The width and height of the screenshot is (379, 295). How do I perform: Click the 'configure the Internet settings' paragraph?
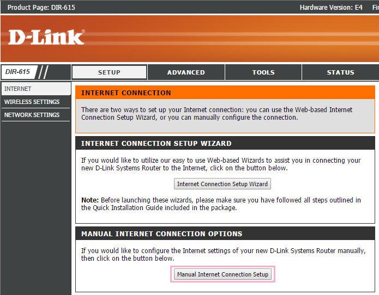point(224,254)
